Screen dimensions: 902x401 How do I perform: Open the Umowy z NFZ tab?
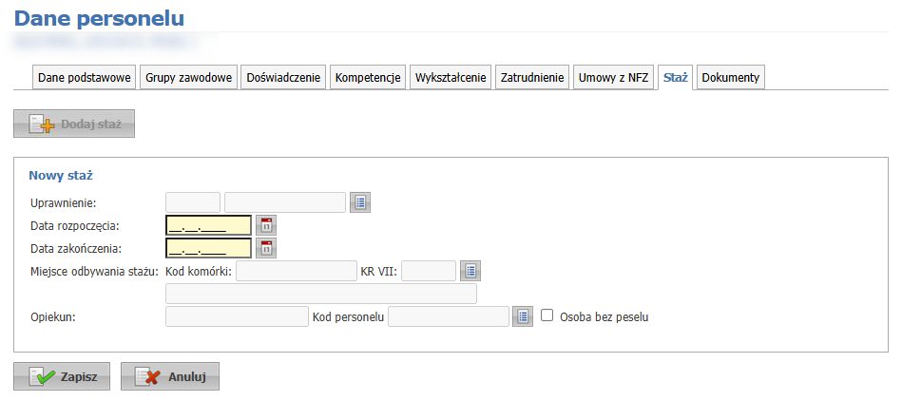click(x=613, y=78)
